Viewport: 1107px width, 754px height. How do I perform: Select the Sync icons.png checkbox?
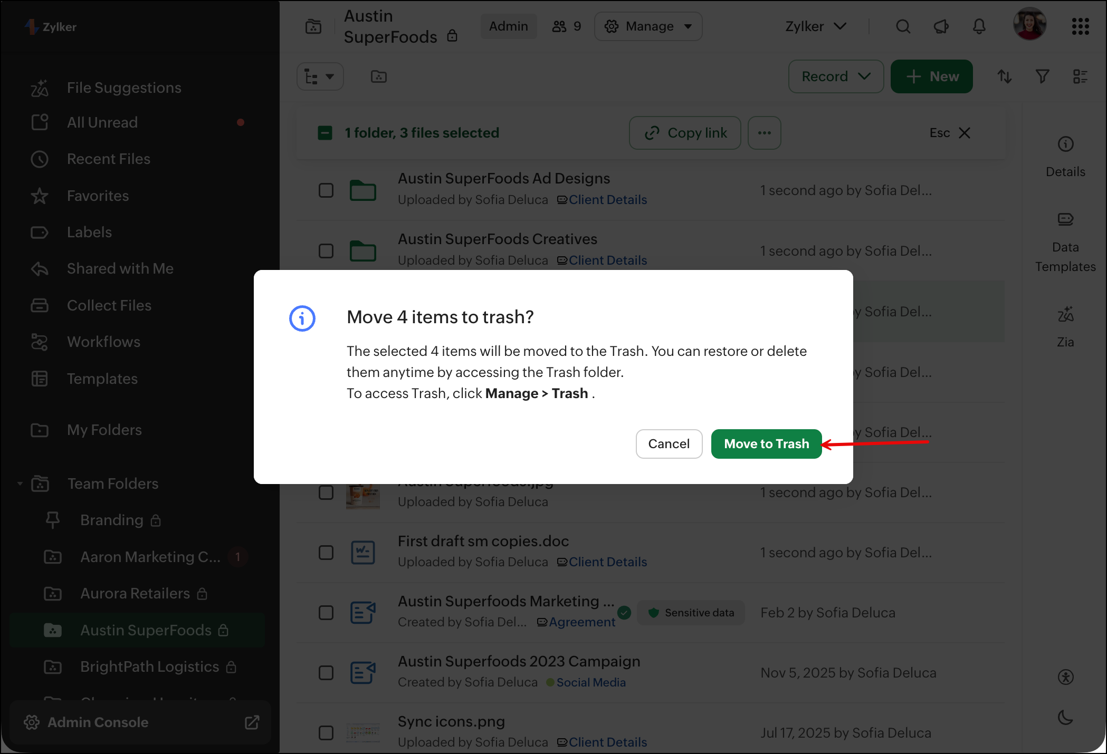coord(326,733)
